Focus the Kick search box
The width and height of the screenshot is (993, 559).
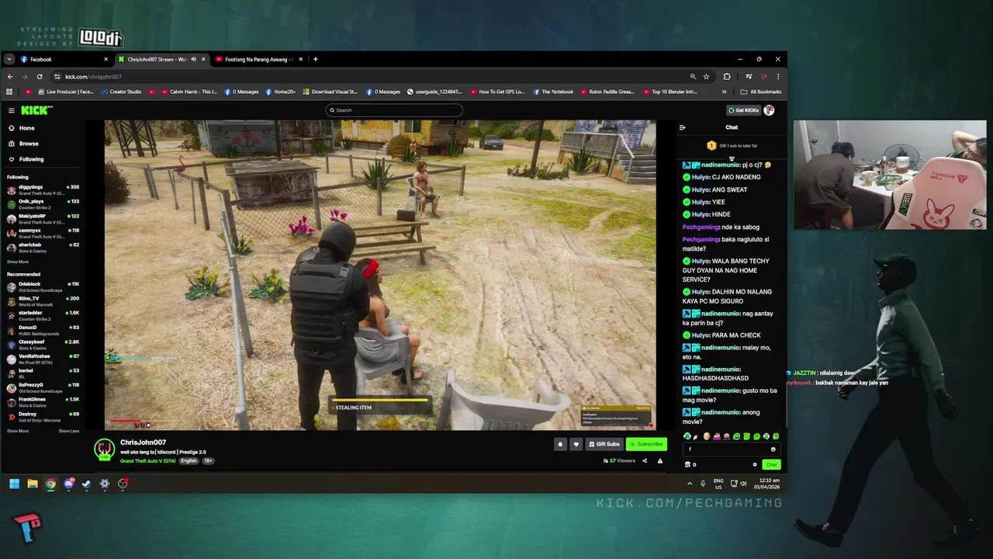[394, 110]
